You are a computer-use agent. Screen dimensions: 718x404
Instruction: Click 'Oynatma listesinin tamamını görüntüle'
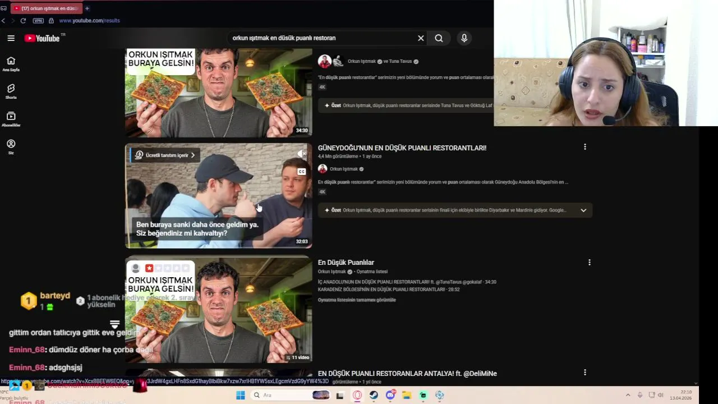point(357,300)
